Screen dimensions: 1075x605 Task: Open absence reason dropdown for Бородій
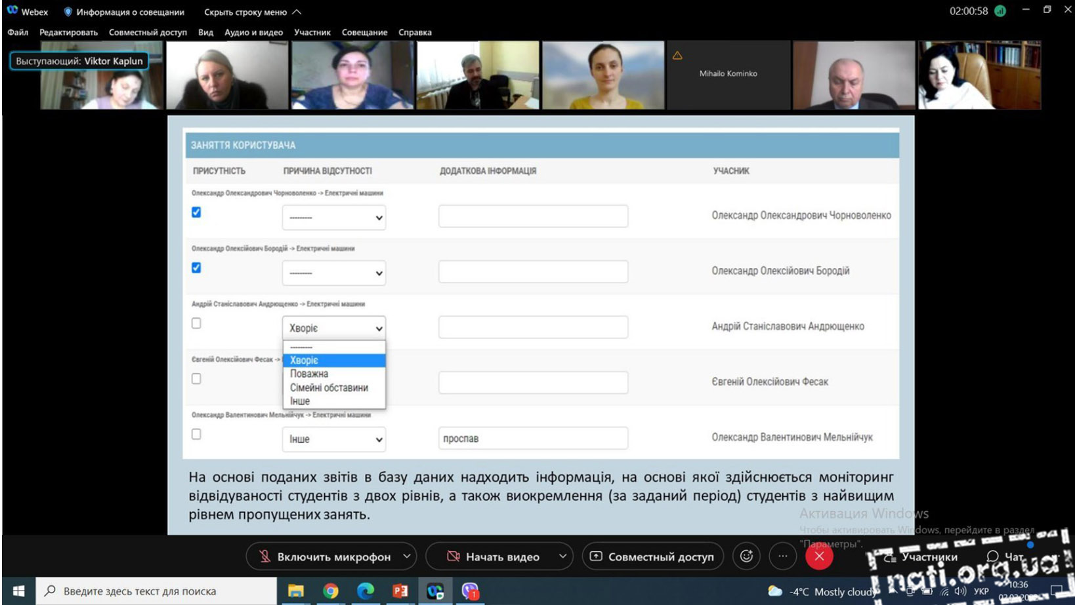click(334, 273)
